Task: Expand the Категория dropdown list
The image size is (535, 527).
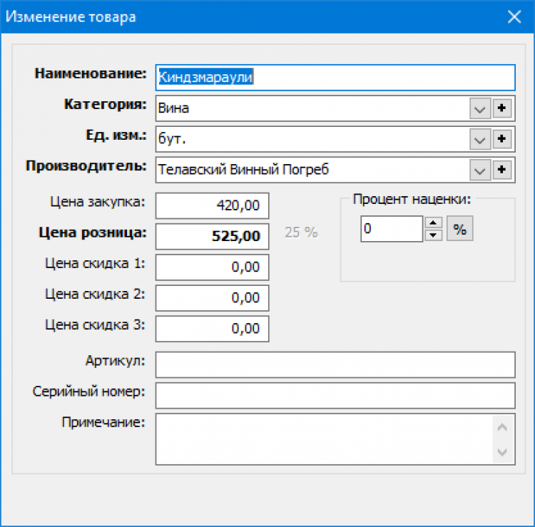Action: click(480, 108)
